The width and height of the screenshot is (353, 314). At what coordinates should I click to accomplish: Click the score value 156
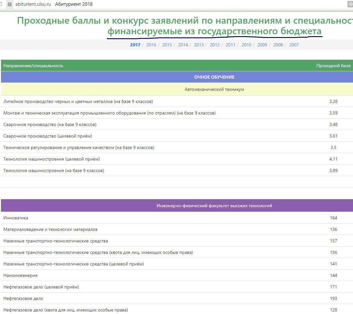(333, 252)
